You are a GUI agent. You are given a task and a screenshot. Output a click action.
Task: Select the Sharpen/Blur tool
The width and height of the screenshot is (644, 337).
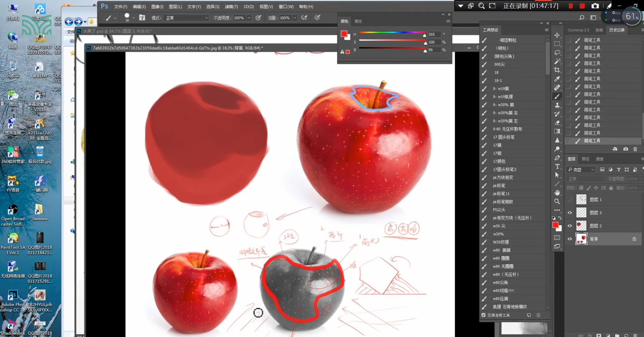pos(557,140)
